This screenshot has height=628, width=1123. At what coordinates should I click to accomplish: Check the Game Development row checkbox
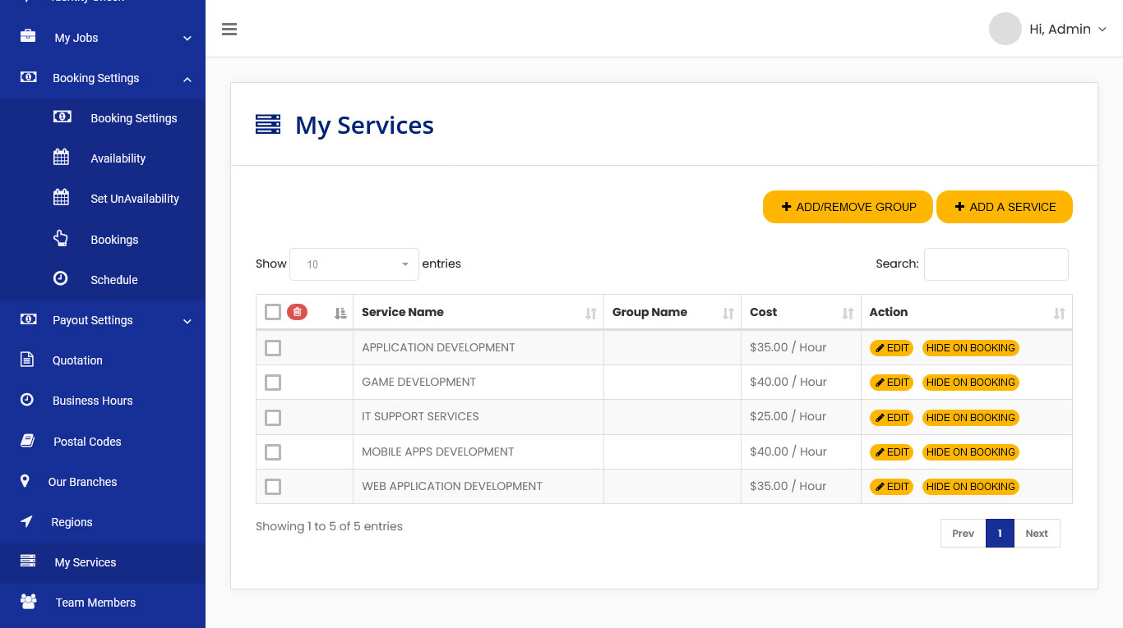[x=273, y=383]
